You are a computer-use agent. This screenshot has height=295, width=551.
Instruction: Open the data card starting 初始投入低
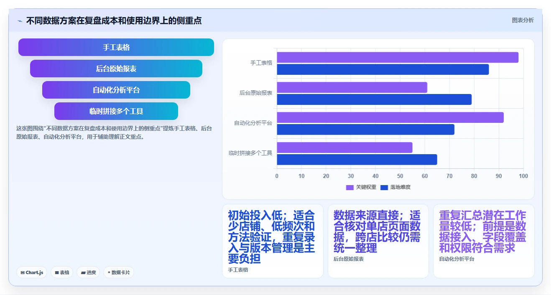pos(273,241)
